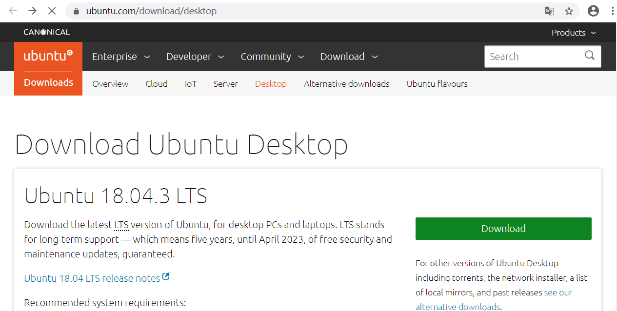Image resolution: width=617 pixels, height=311 pixels.
Task: Click the padlock site security icon
Action: coord(76,11)
